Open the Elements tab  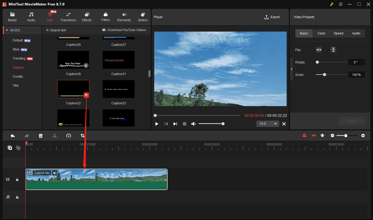pyautogui.click(x=124, y=17)
